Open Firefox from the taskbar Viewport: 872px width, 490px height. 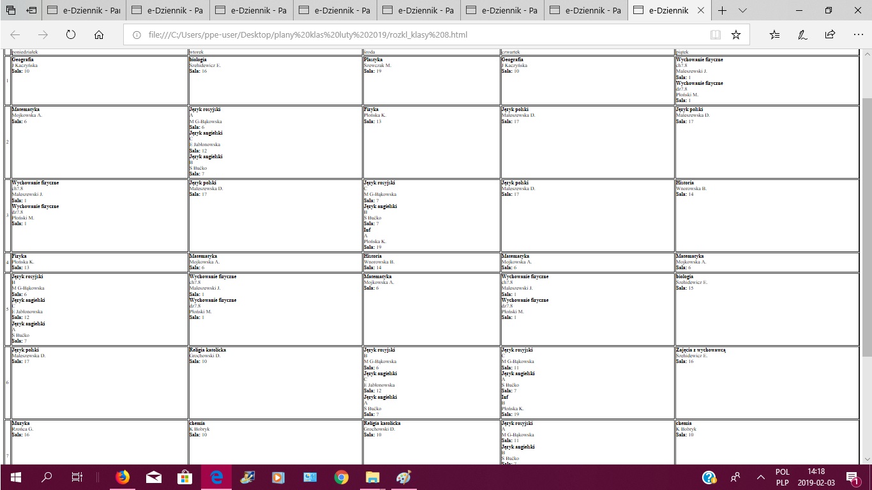coord(123,477)
